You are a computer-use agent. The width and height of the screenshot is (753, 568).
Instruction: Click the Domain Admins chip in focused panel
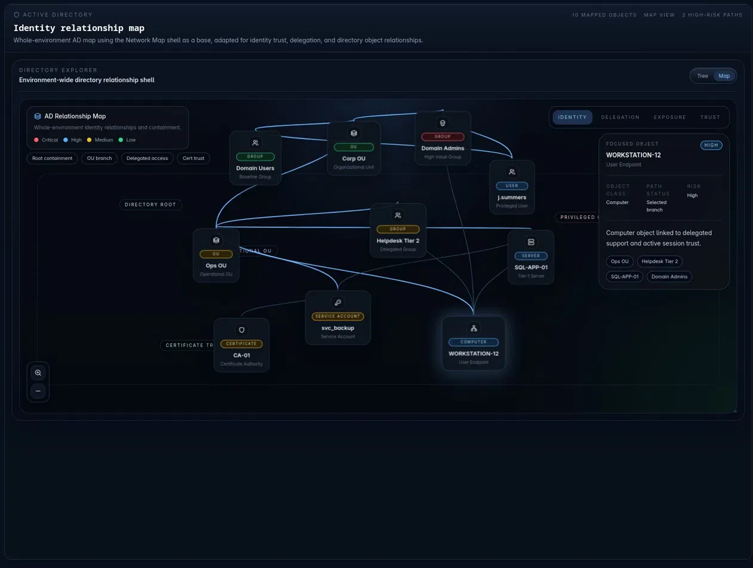(x=669, y=276)
